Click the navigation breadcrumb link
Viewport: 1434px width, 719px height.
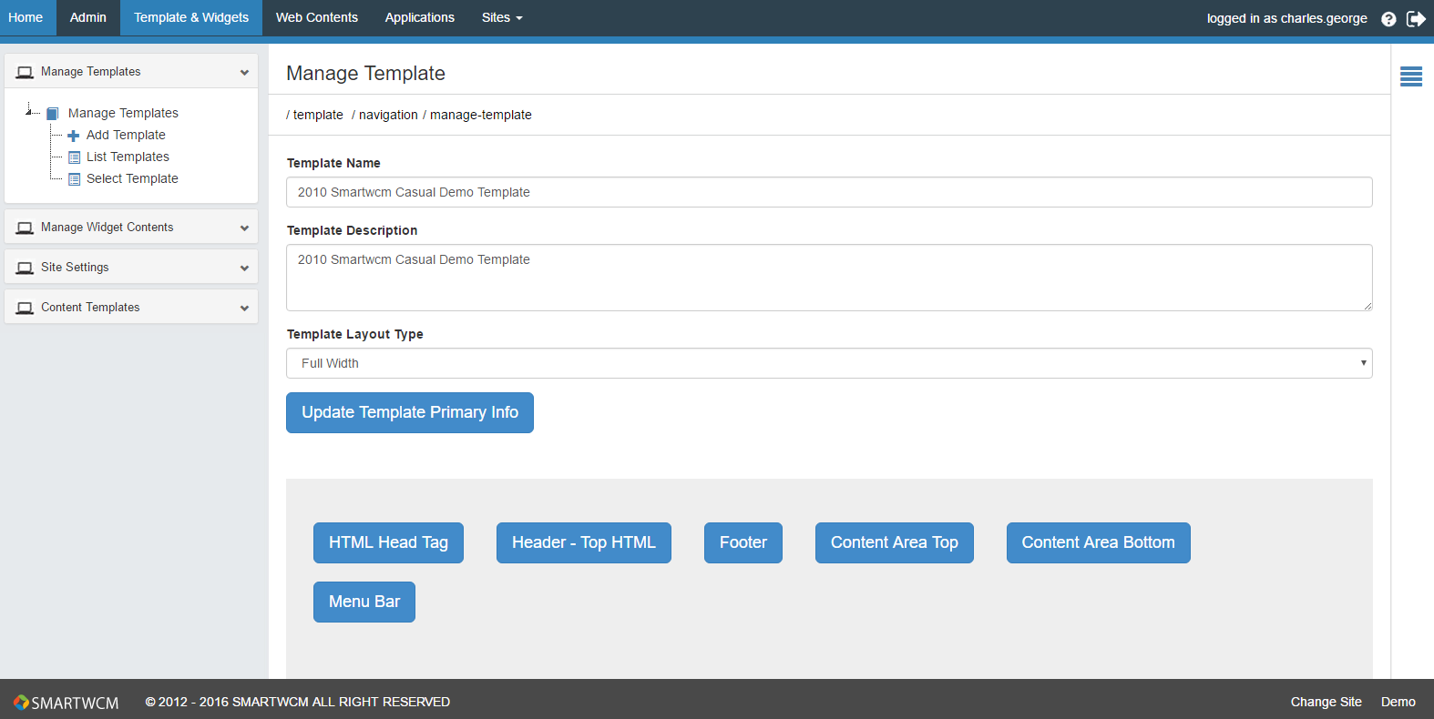coord(388,116)
